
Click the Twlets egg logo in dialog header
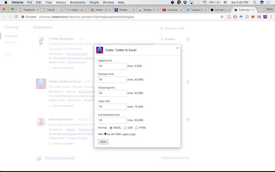[100, 50]
